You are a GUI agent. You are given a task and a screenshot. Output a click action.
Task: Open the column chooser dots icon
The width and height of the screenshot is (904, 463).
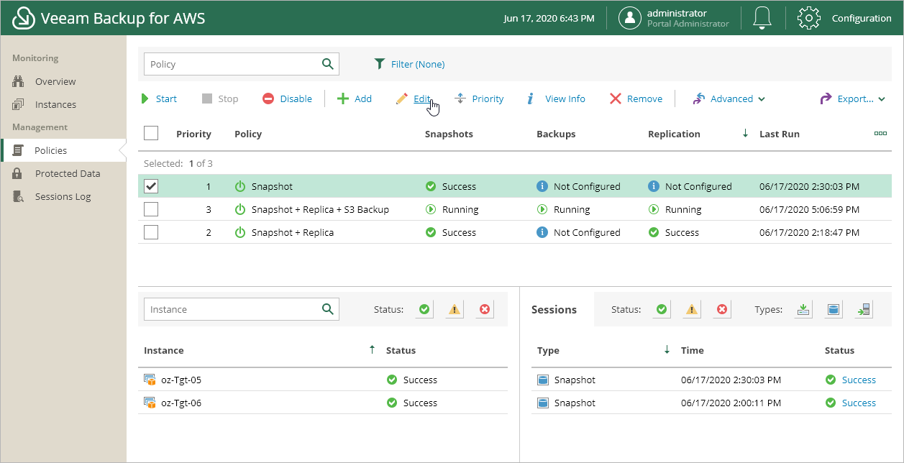click(x=880, y=134)
